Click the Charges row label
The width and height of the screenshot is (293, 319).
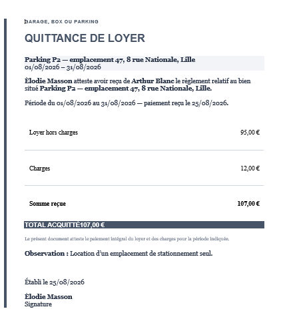point(39,168)
